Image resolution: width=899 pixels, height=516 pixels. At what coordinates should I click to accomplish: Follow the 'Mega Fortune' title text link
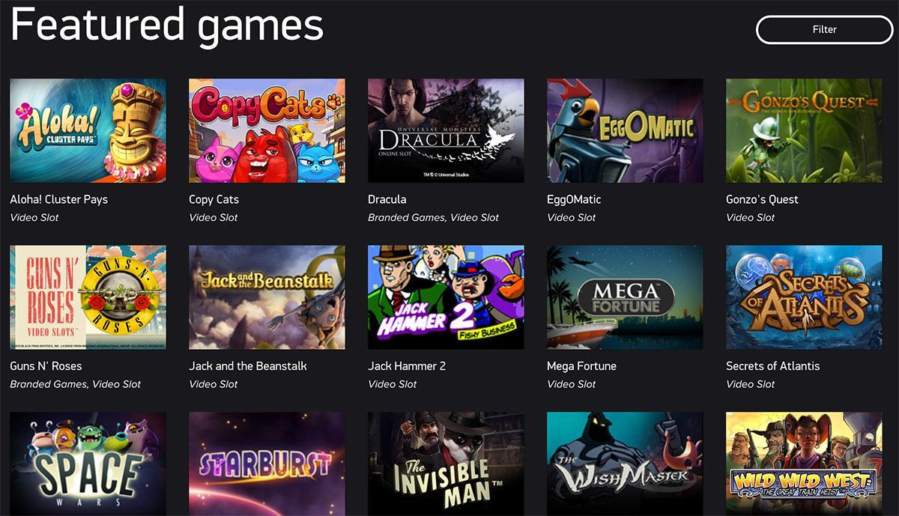point(581,366)
